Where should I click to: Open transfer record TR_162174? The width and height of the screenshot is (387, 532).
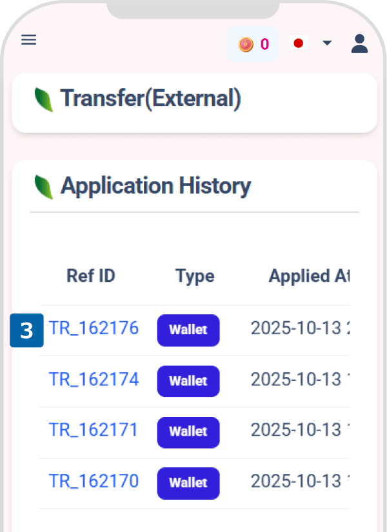click(94, 379)
